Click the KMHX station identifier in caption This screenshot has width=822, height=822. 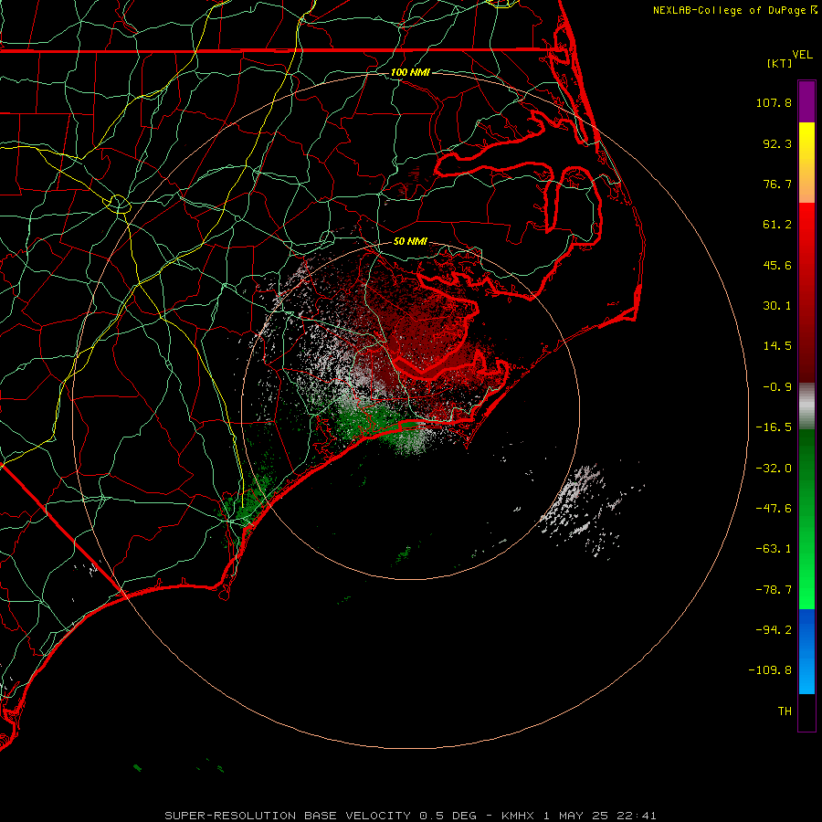518,816
